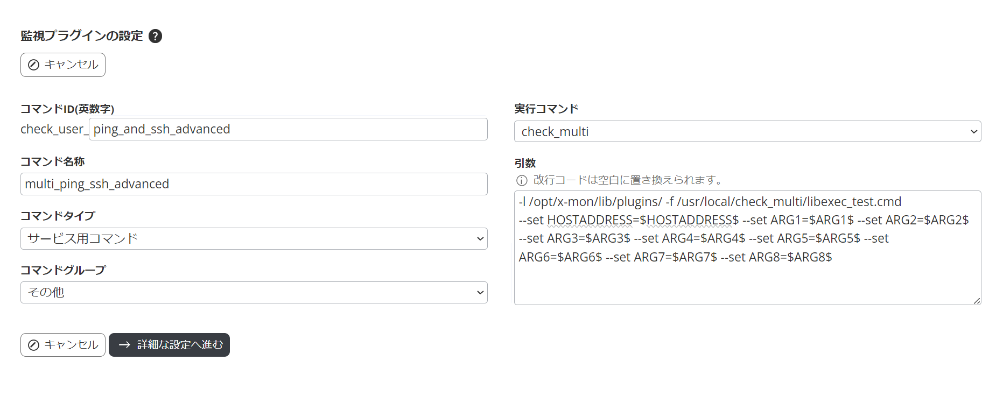Screen dimensions: 1003x410
Task: Click the help question mark icon
Action: click(155, 36)
